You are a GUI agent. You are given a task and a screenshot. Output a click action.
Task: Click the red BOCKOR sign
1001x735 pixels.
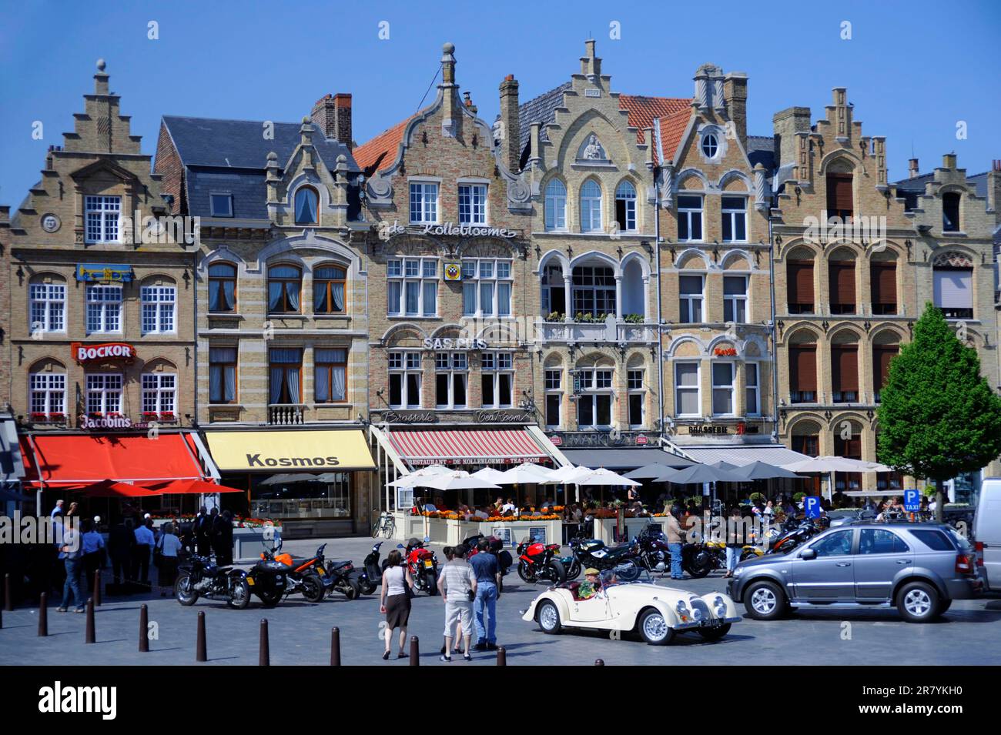104,352
